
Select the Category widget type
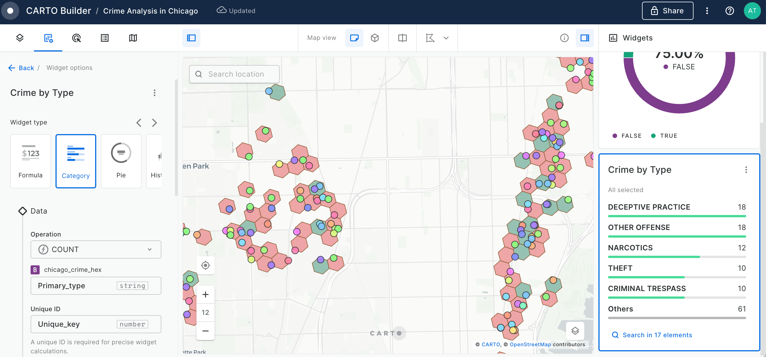click(x=76, y=161)
